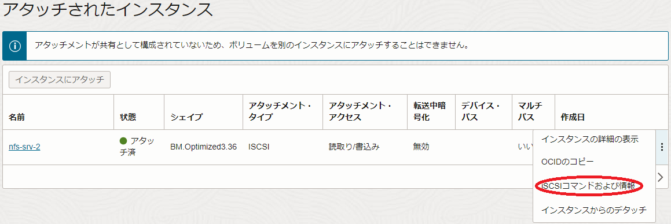Click the シェイプ column header

click(186, 117)
